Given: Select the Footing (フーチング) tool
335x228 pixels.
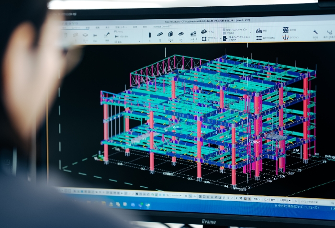Looking at the screenshot, I should (x=193, y=34).
